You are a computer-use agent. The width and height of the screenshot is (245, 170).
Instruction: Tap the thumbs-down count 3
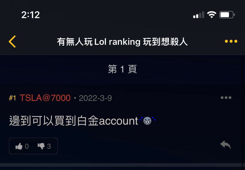(x=49, y=146)
